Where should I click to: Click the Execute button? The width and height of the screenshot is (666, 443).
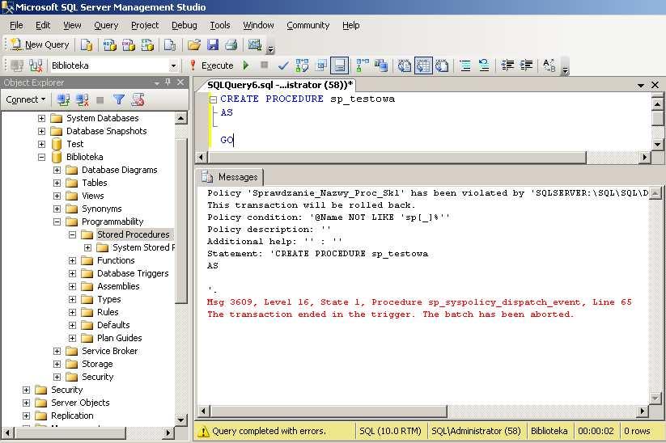tap(212, 65)
